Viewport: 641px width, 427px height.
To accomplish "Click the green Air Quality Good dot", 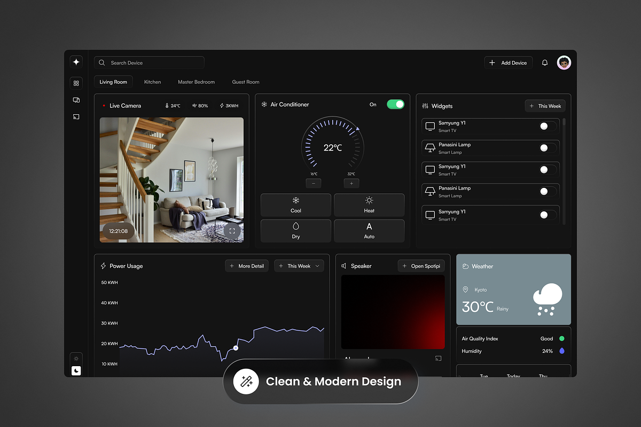I will (x=561, y=338).
